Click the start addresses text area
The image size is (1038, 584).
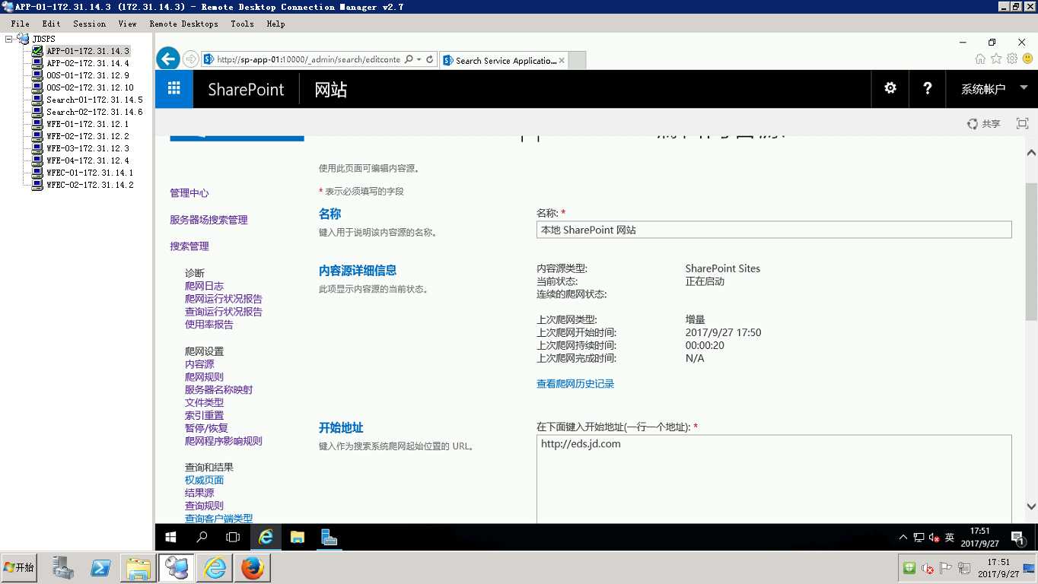(x=774, y=479)
